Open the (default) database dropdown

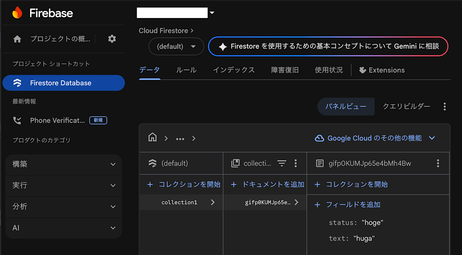tap(176, 47)
